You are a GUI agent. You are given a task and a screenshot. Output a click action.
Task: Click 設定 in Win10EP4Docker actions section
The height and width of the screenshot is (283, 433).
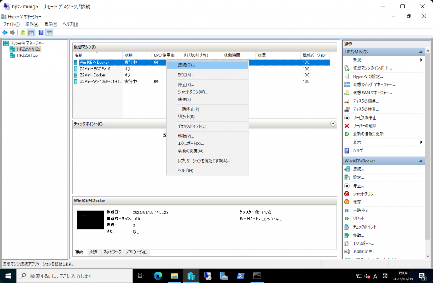click(358, 177)
